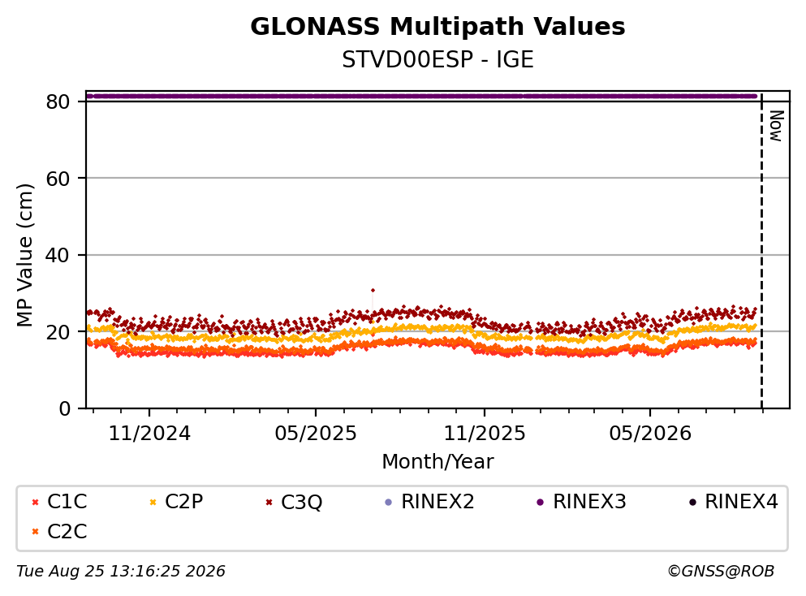Click the RINEX4 black legend dot

point(692,502)
